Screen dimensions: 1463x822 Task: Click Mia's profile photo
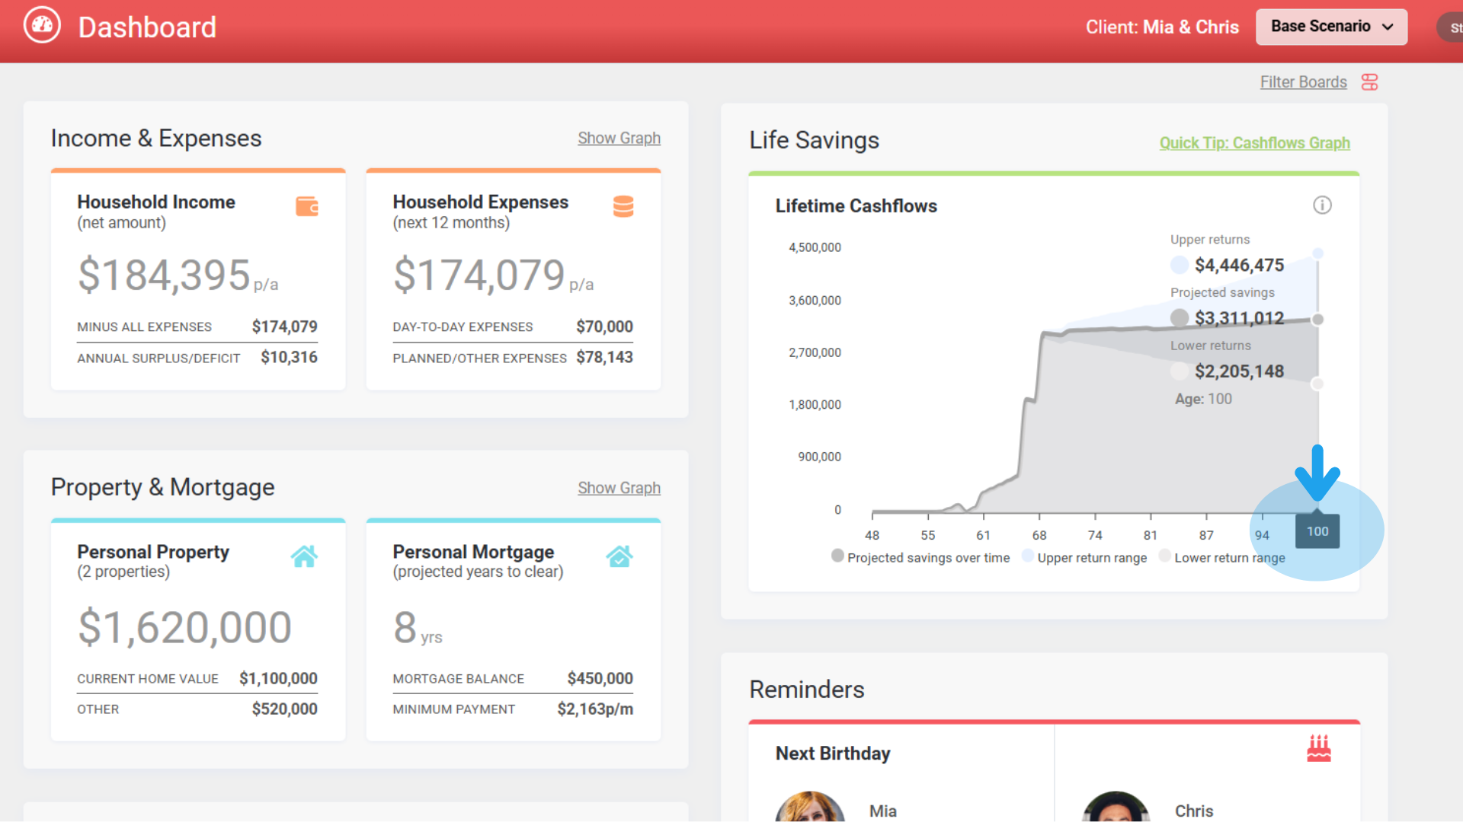click(x=809, y=809)
